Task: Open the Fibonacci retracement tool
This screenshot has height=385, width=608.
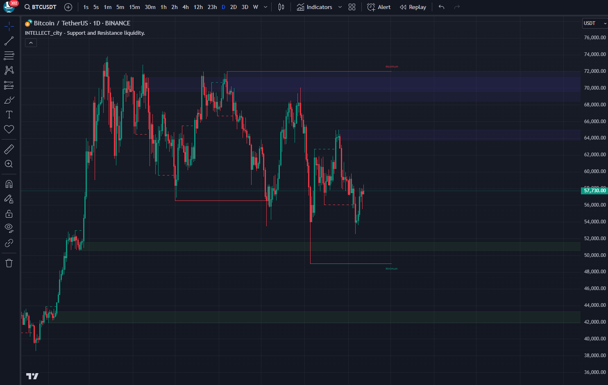Action: click(9, 56)
